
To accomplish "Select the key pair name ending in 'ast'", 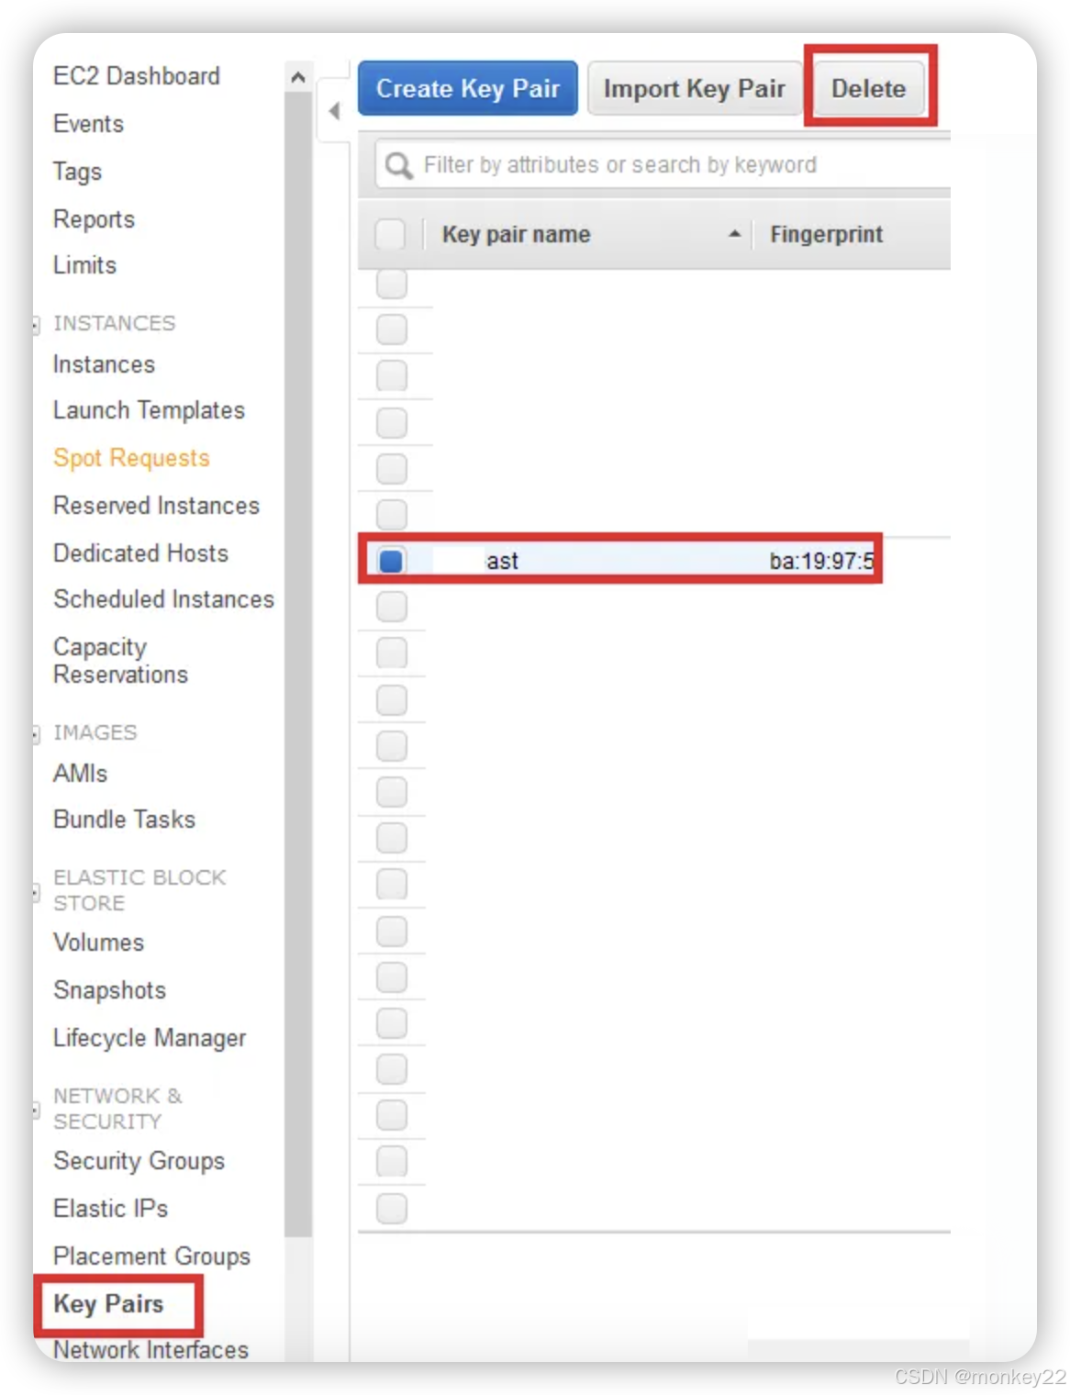I will click(x=502, y=561).
